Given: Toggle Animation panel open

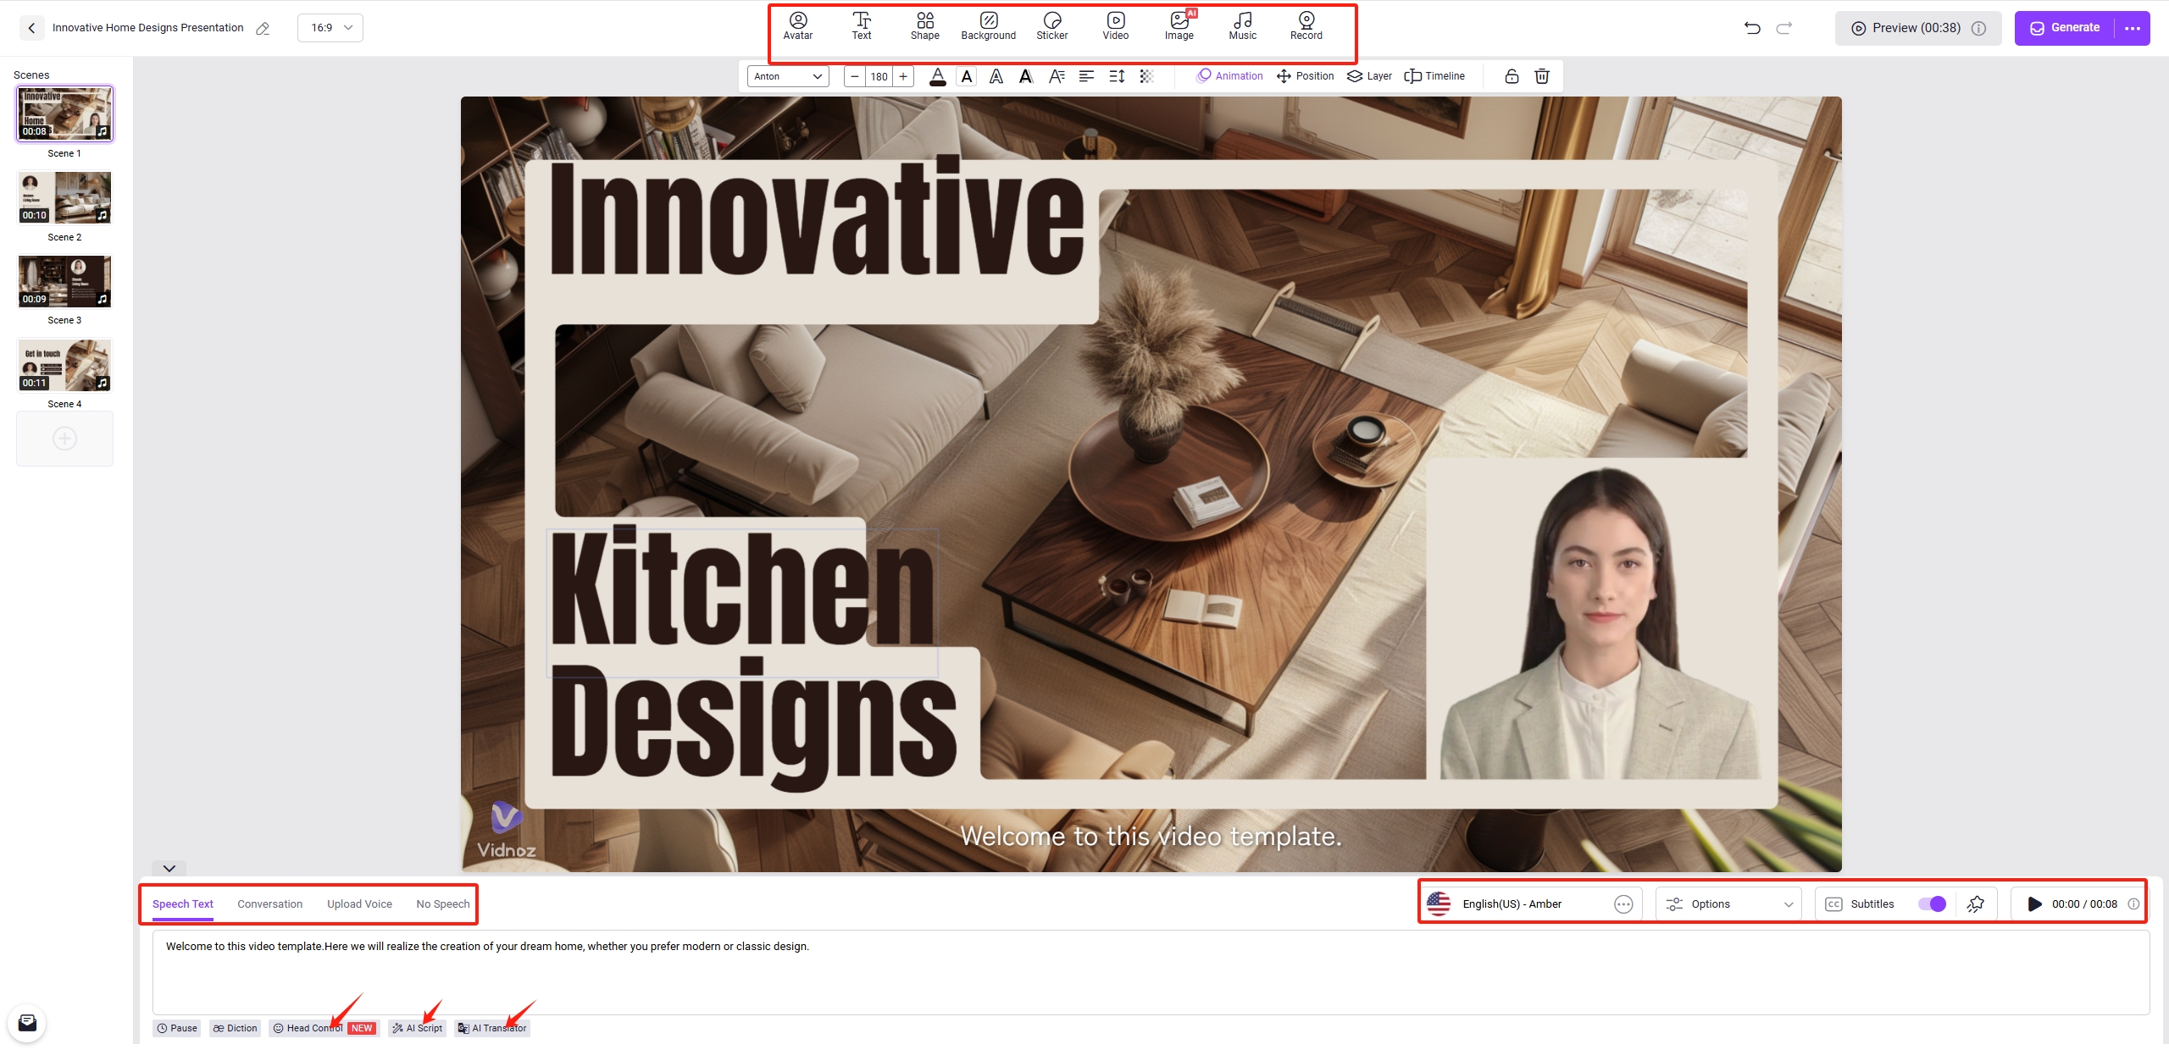Looking at the screenshot, I should click(x=1229, y=76).
